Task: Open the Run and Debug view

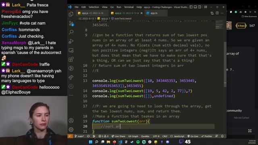Action: click(71, 41)
